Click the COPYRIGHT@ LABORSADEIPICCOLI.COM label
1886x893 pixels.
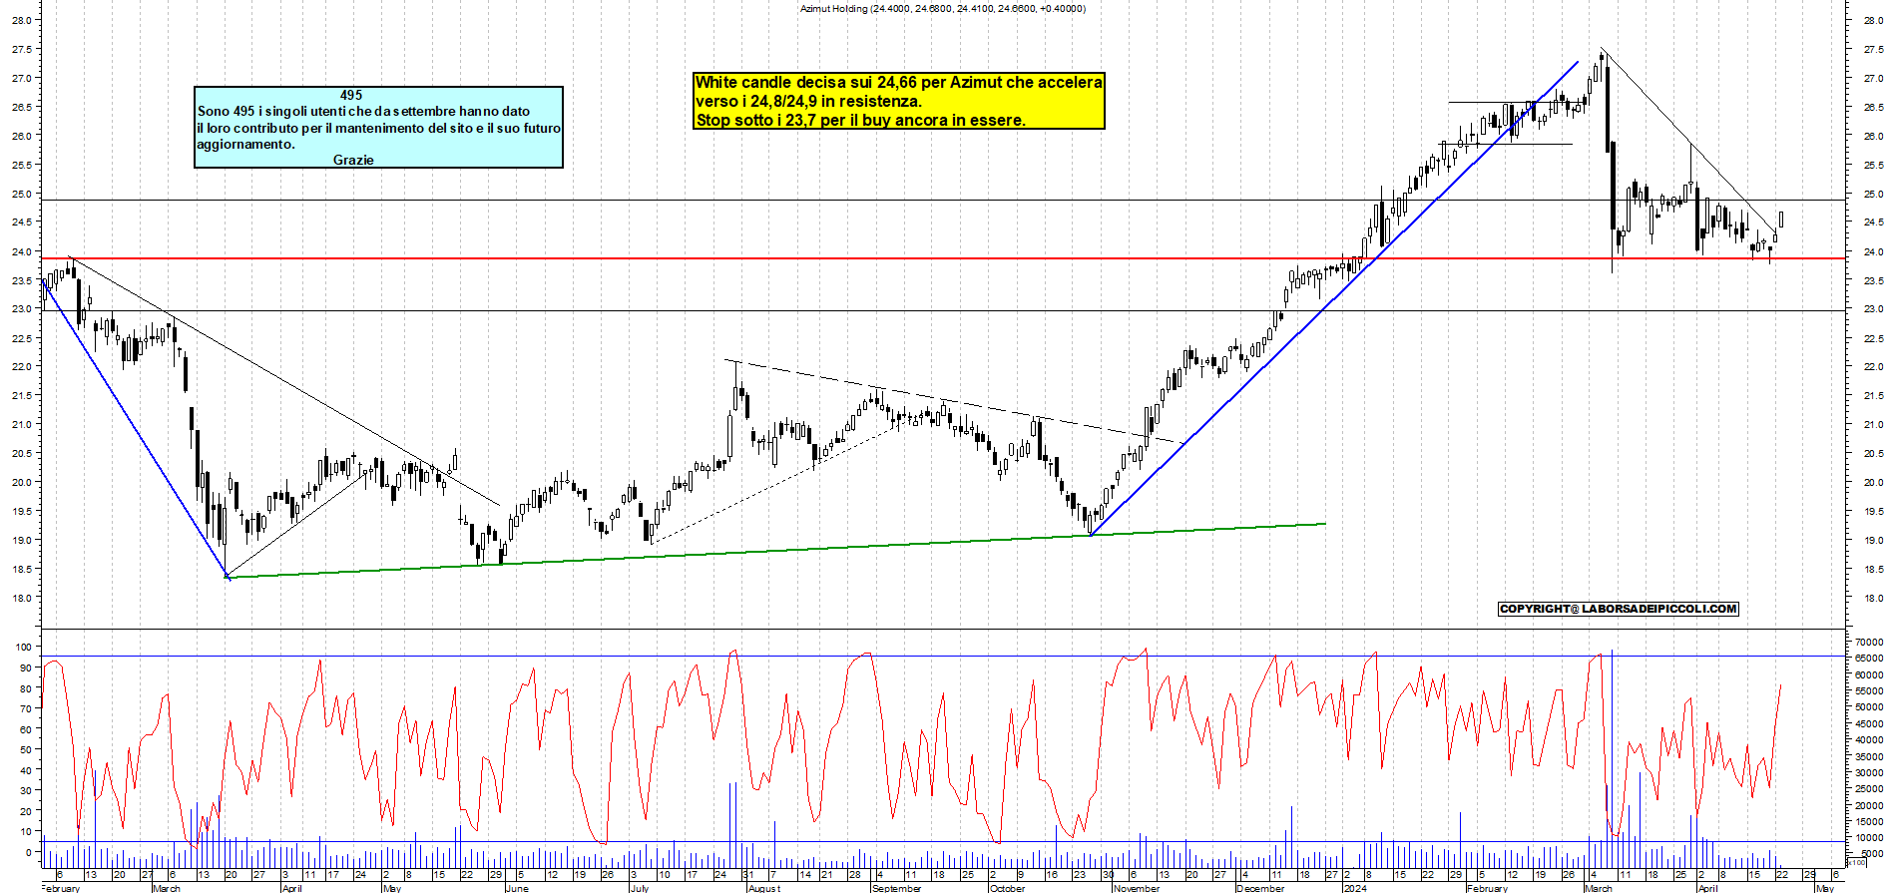coord(1618,609)
